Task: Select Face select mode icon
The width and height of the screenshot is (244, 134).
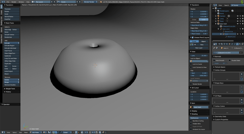Action: 79,132
